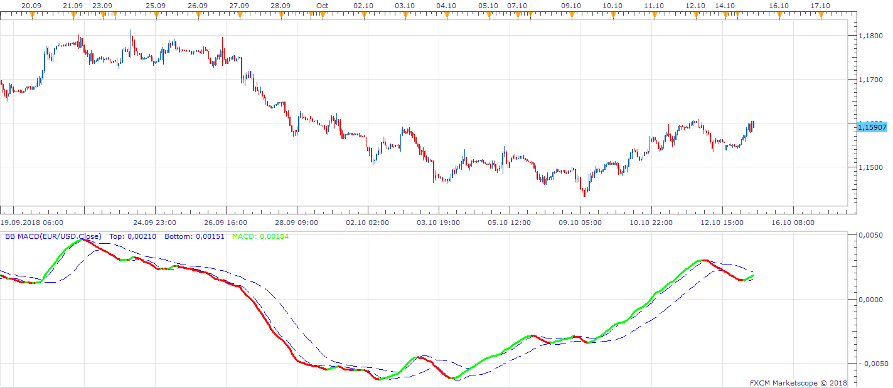The width and height of the screenshot is (893, 388).
Task: Select the orange day marker under 17.10
Action: [x=820, y=14]
